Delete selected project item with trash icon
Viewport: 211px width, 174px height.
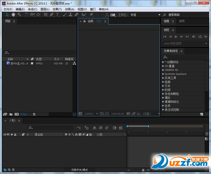34,114
